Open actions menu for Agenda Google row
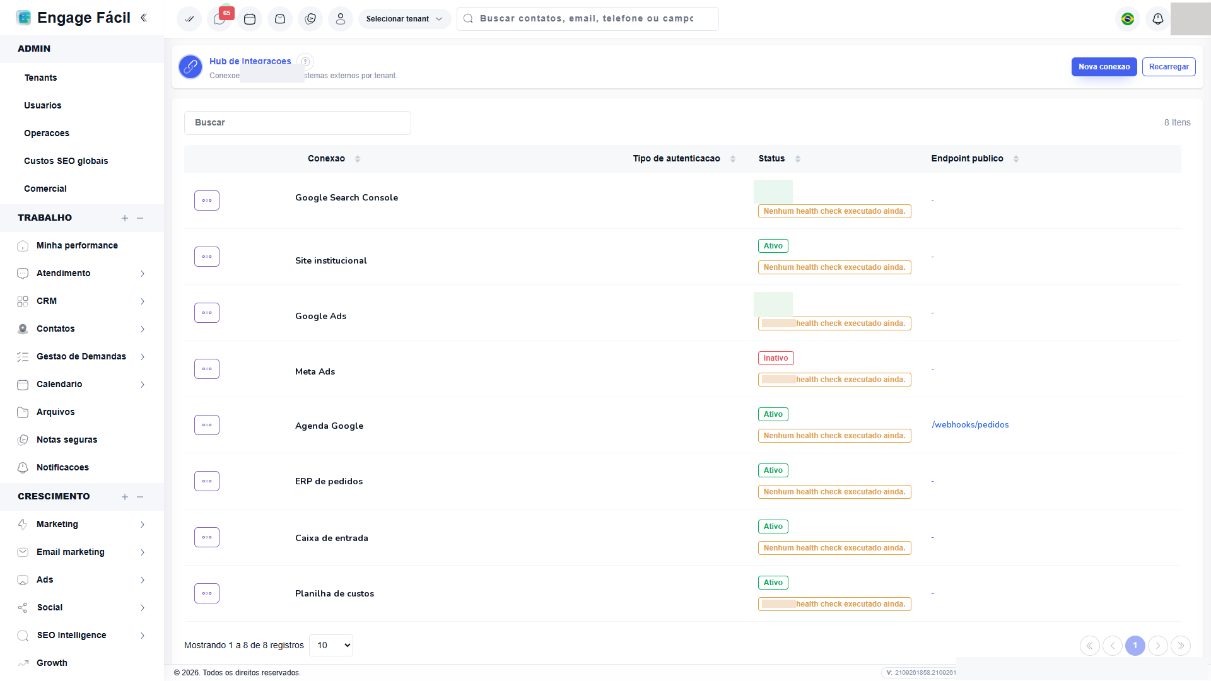Screen dimensions: 1211x681 click(x=207, y=425)
